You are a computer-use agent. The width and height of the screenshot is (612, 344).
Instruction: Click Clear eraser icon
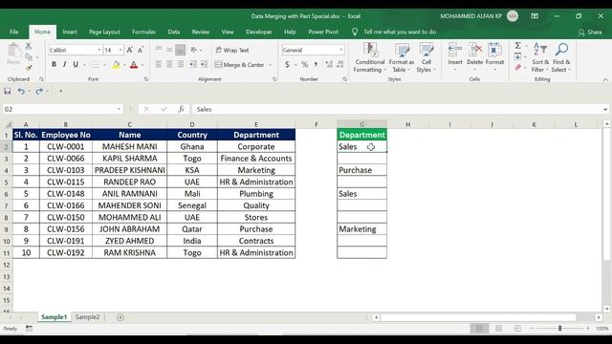point(518,68)
